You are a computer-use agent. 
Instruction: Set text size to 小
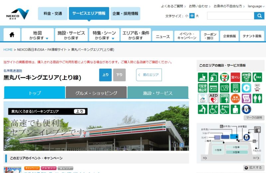[187, 16]
